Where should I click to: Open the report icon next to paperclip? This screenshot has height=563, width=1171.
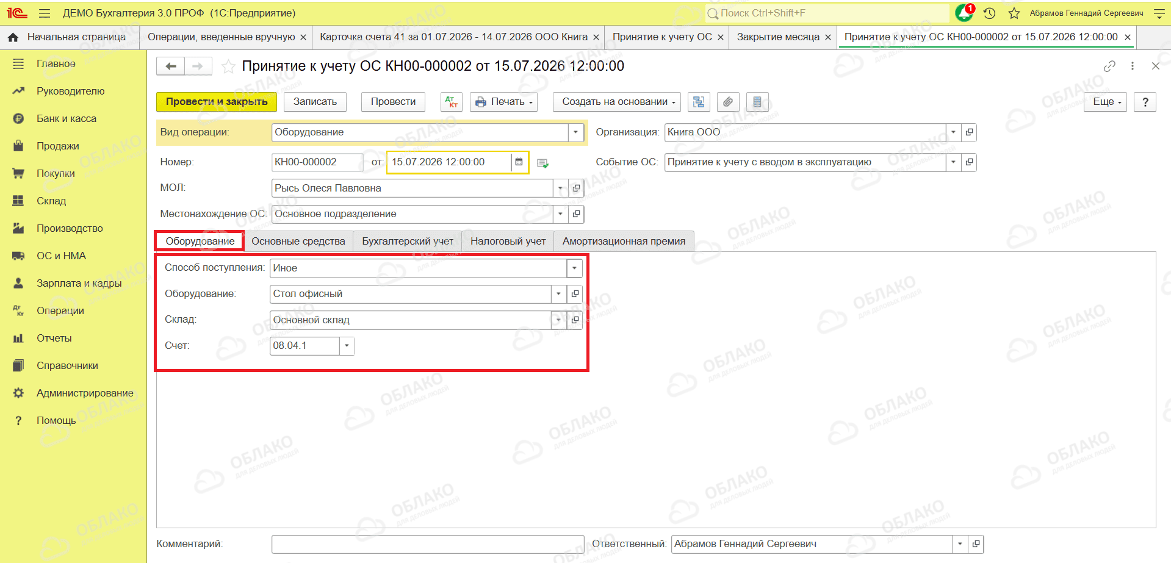[x=757, y=102]
